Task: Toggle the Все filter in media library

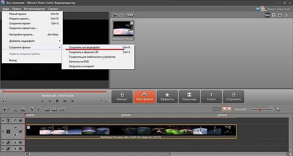Action: [267, 15]
